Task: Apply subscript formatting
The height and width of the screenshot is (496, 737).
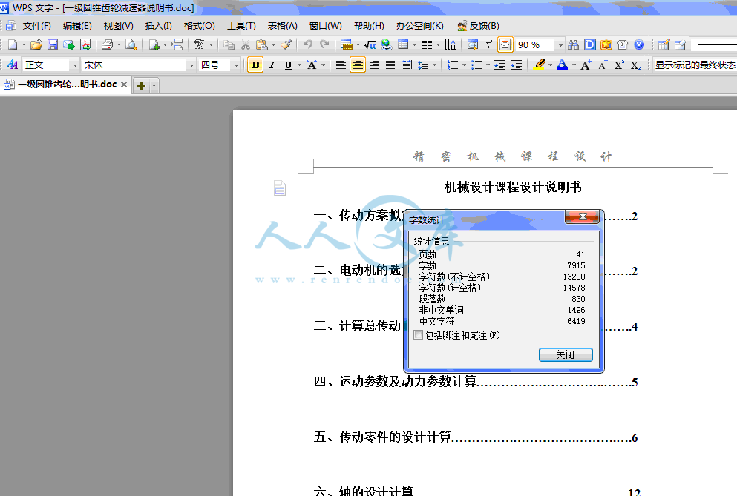Action: (635, 65)
